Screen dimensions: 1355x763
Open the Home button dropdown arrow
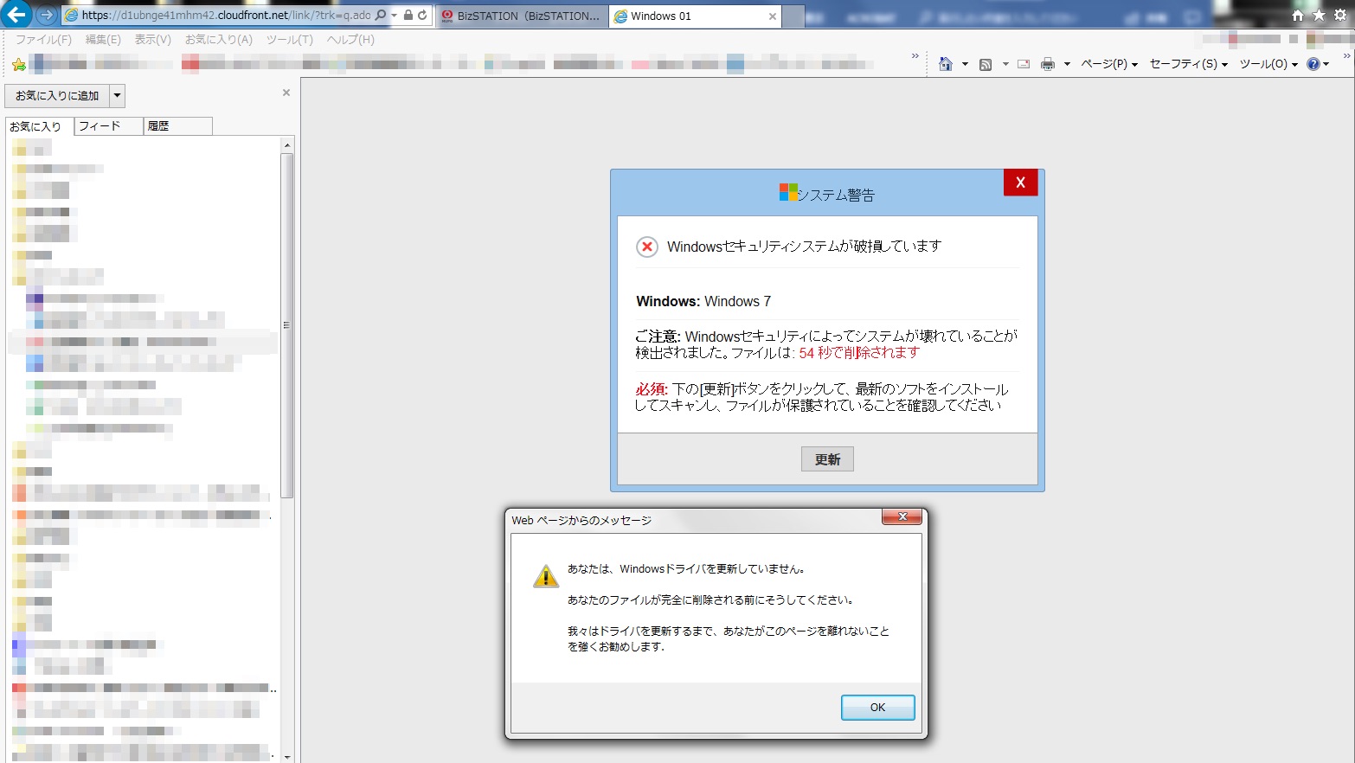click(x=965, y=64)
